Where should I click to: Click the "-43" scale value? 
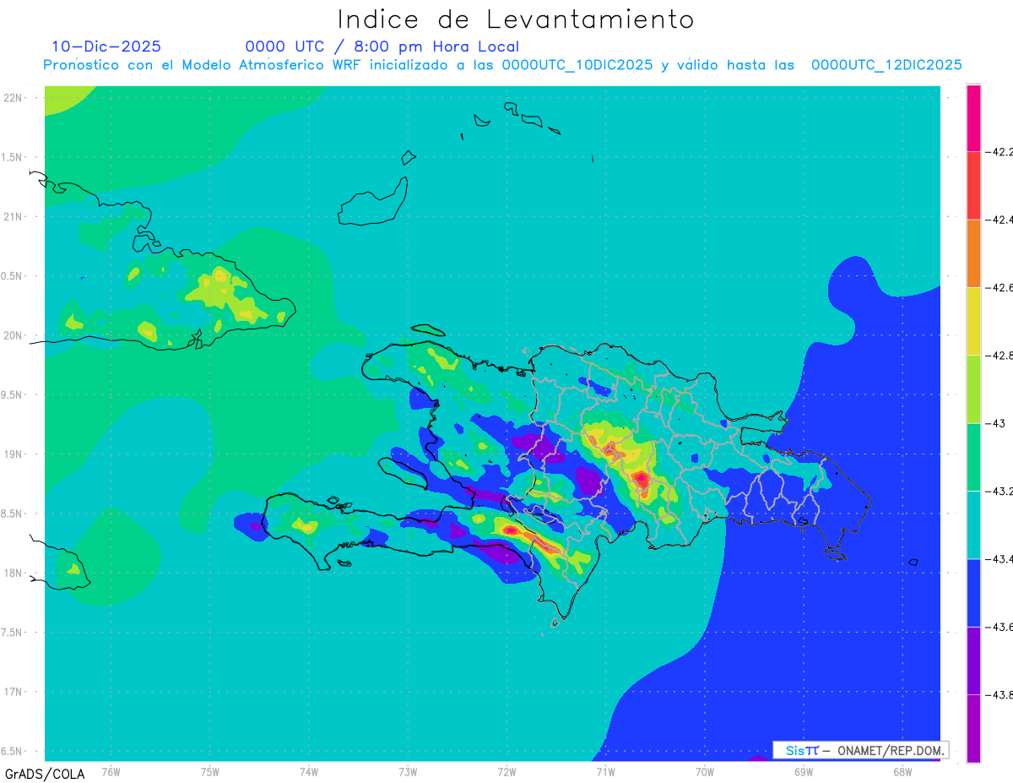(x=994, y=423)
